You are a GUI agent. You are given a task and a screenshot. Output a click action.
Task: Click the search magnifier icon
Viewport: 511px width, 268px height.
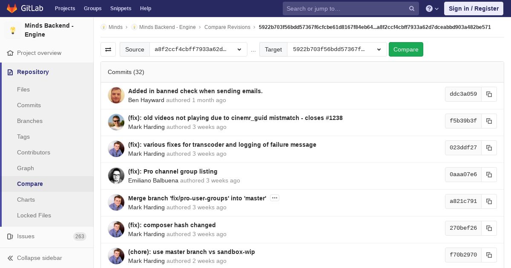pyautogui.click(x=412, y=9)
